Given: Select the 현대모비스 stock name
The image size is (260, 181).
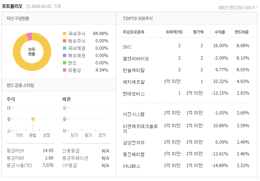Looking at the screenshot, I should click(133, 94).
